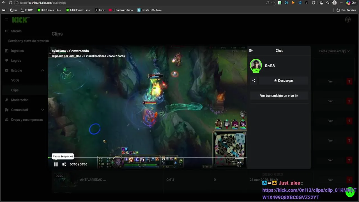Viewport: 359px width, 202px height.
Task: Go back in the browser
Action: pos(4,3)
